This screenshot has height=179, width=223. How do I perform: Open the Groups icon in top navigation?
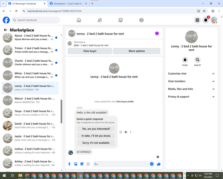[141, 20]
